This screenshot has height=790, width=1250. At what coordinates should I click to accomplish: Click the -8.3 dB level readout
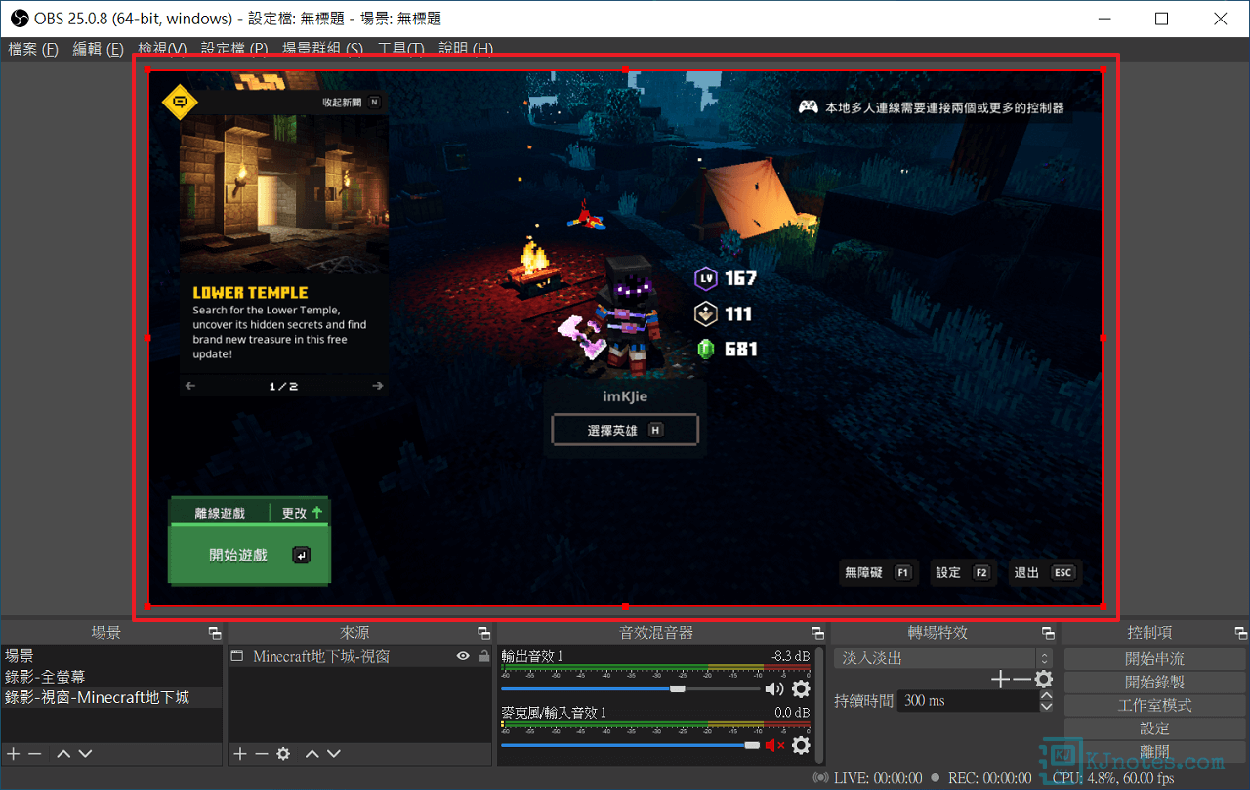pos(789,656)
